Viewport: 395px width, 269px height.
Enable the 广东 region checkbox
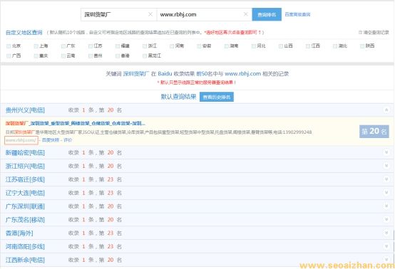(x=63, y=46)
